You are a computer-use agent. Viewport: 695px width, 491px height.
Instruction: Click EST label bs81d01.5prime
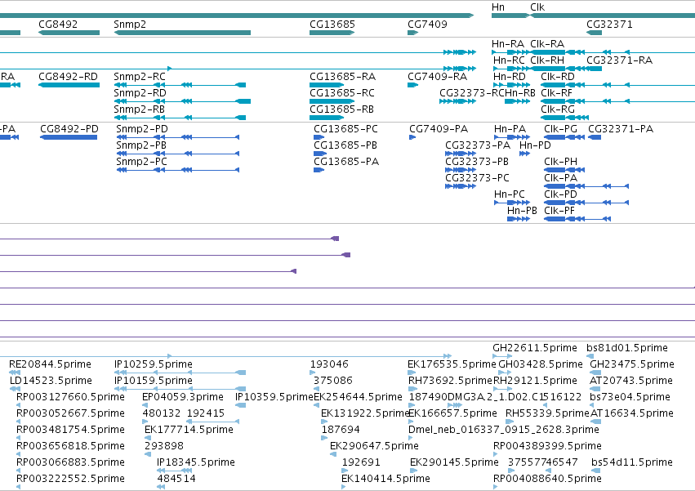coord(626,348)
